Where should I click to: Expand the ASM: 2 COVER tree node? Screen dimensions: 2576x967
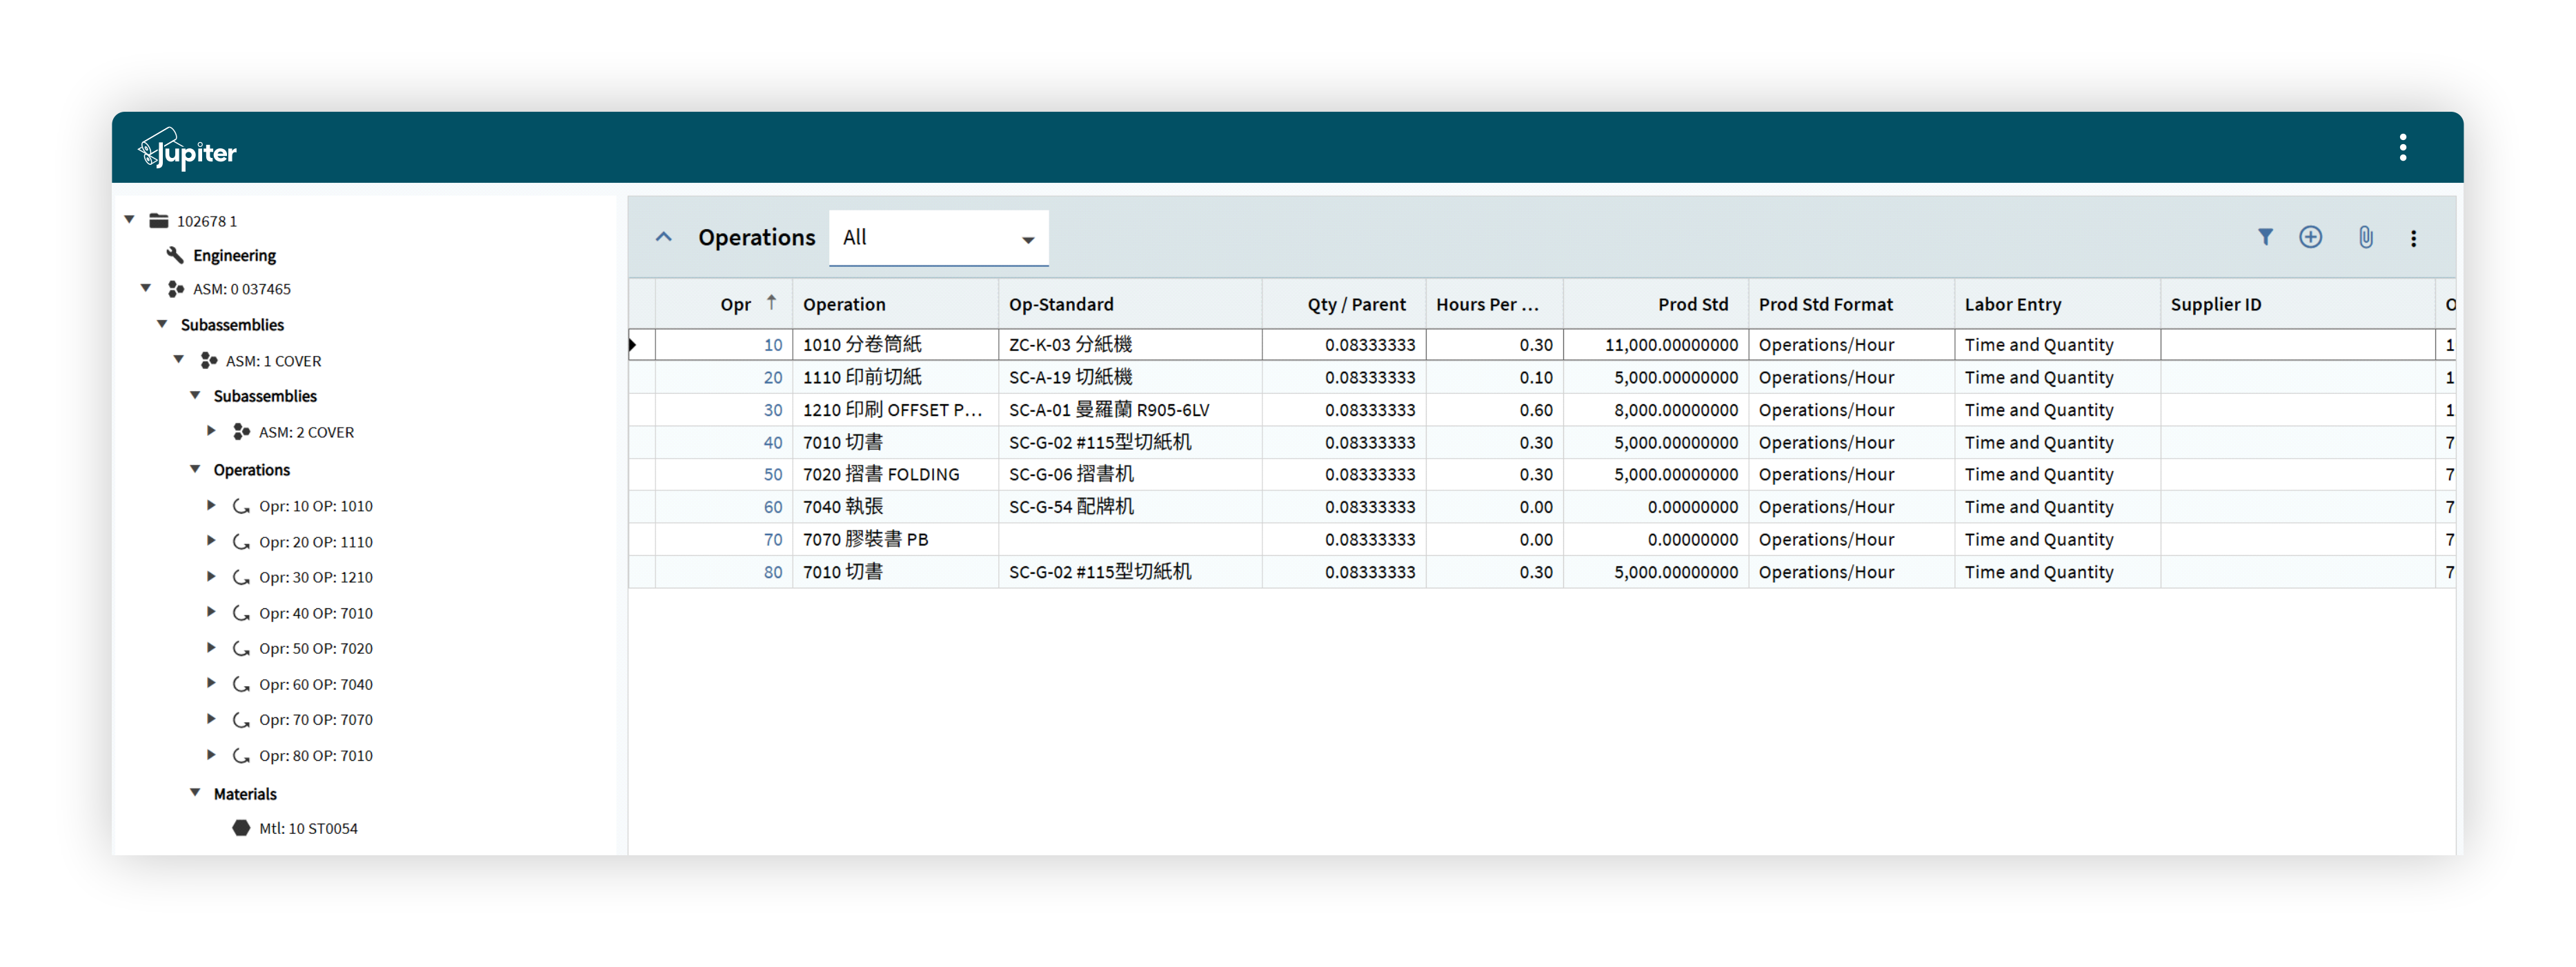pos(211,431)
